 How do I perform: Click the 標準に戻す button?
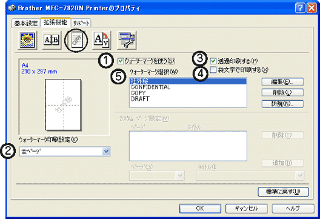(283, 192)
